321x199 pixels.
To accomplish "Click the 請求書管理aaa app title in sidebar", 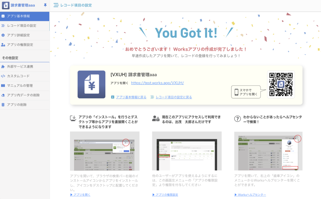I will pyautogui.click(x=23, y=5).
